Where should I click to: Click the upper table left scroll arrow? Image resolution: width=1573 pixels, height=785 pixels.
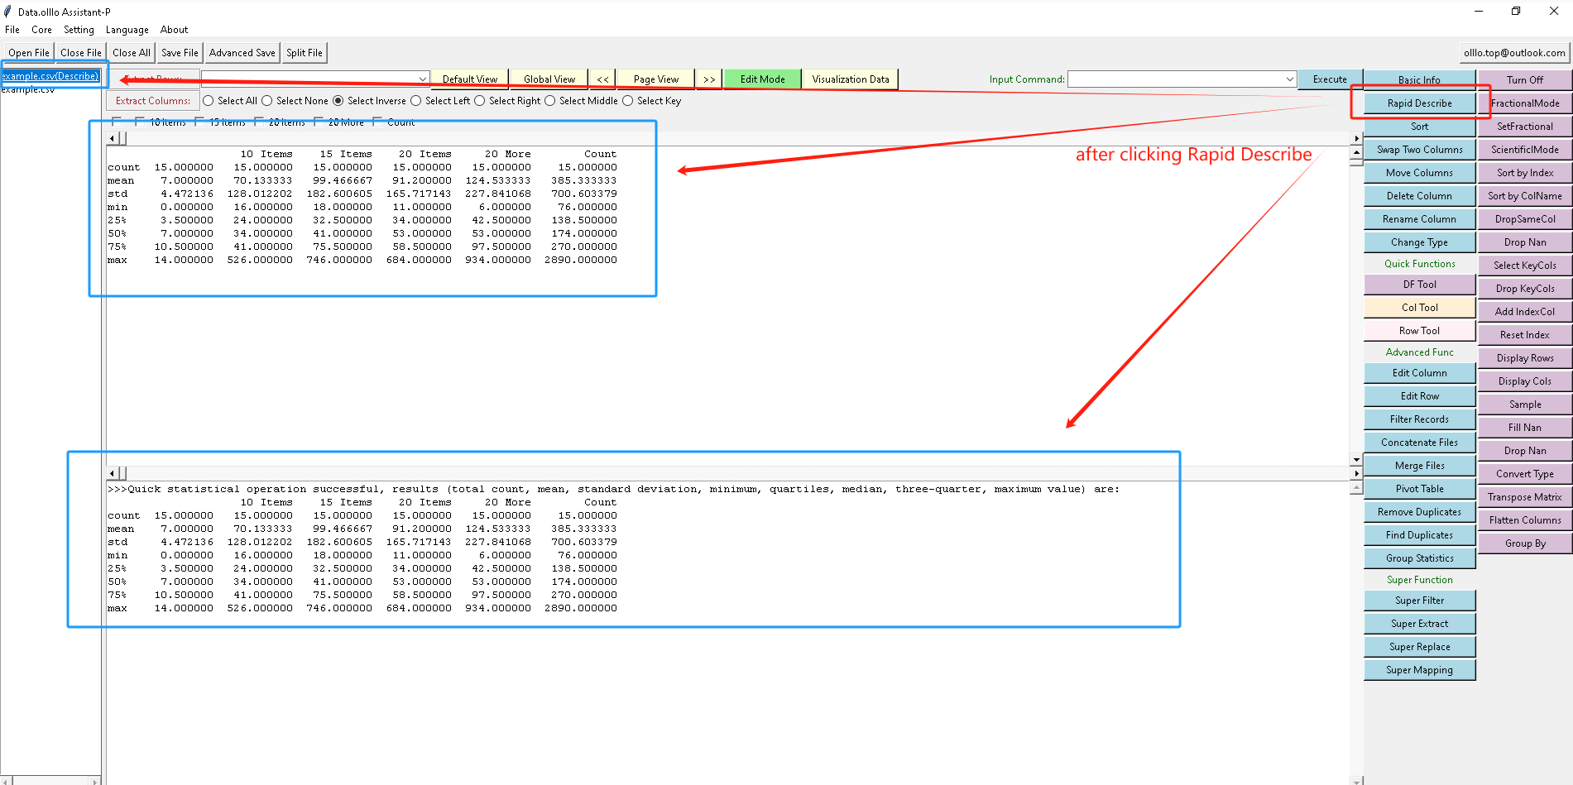coord(113,138)
